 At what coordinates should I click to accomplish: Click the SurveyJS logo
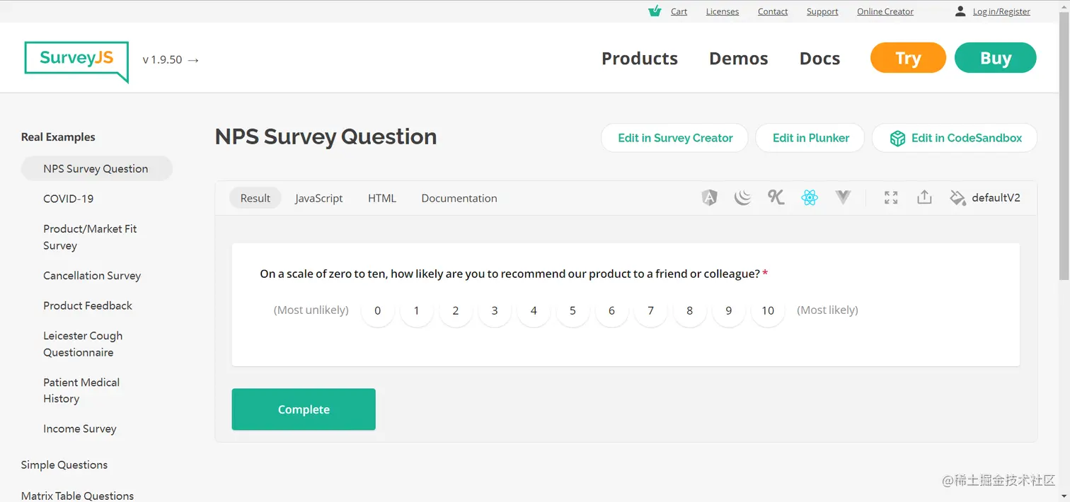(76, 60)
